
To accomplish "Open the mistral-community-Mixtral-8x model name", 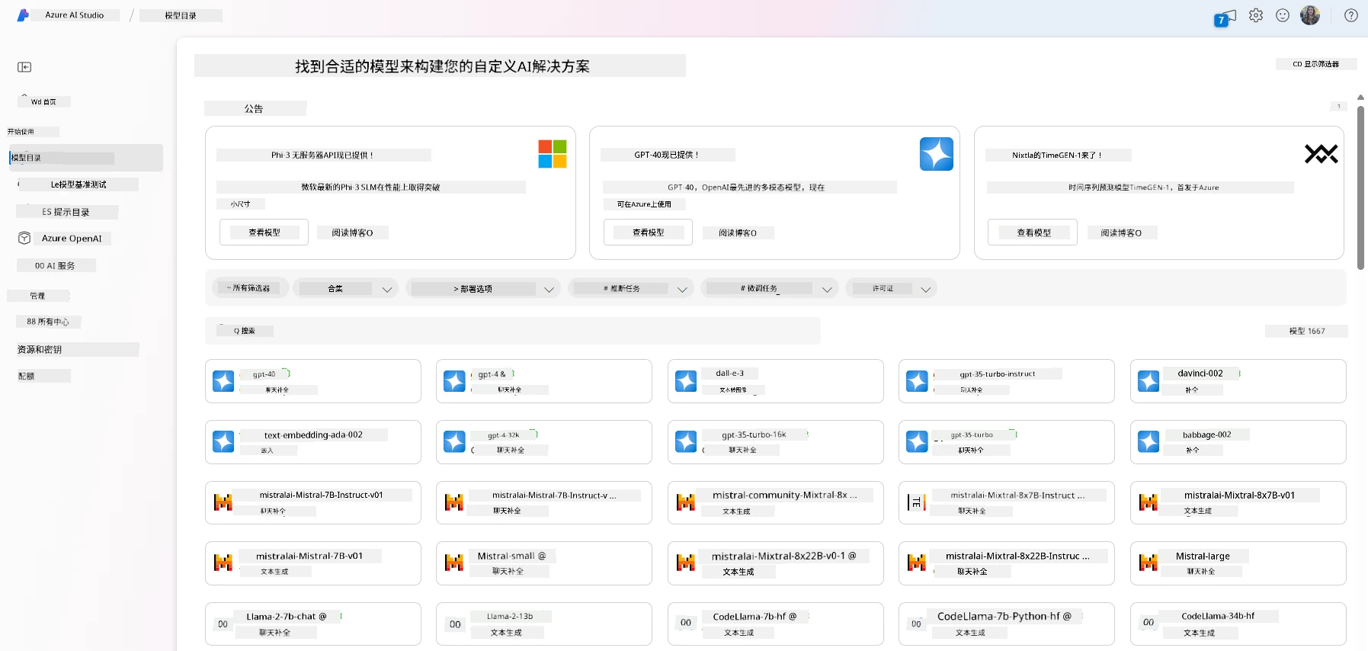I will 785,495.
